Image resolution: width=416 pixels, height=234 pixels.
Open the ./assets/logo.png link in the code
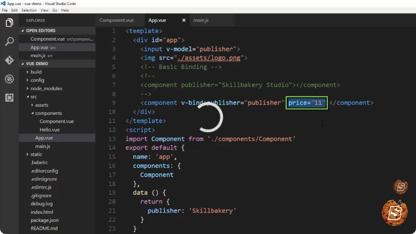coord(209,58)
